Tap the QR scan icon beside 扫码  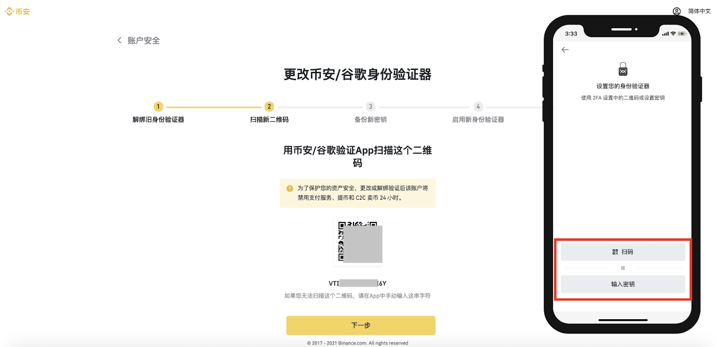pyautogui.click(x=615, y=252)
